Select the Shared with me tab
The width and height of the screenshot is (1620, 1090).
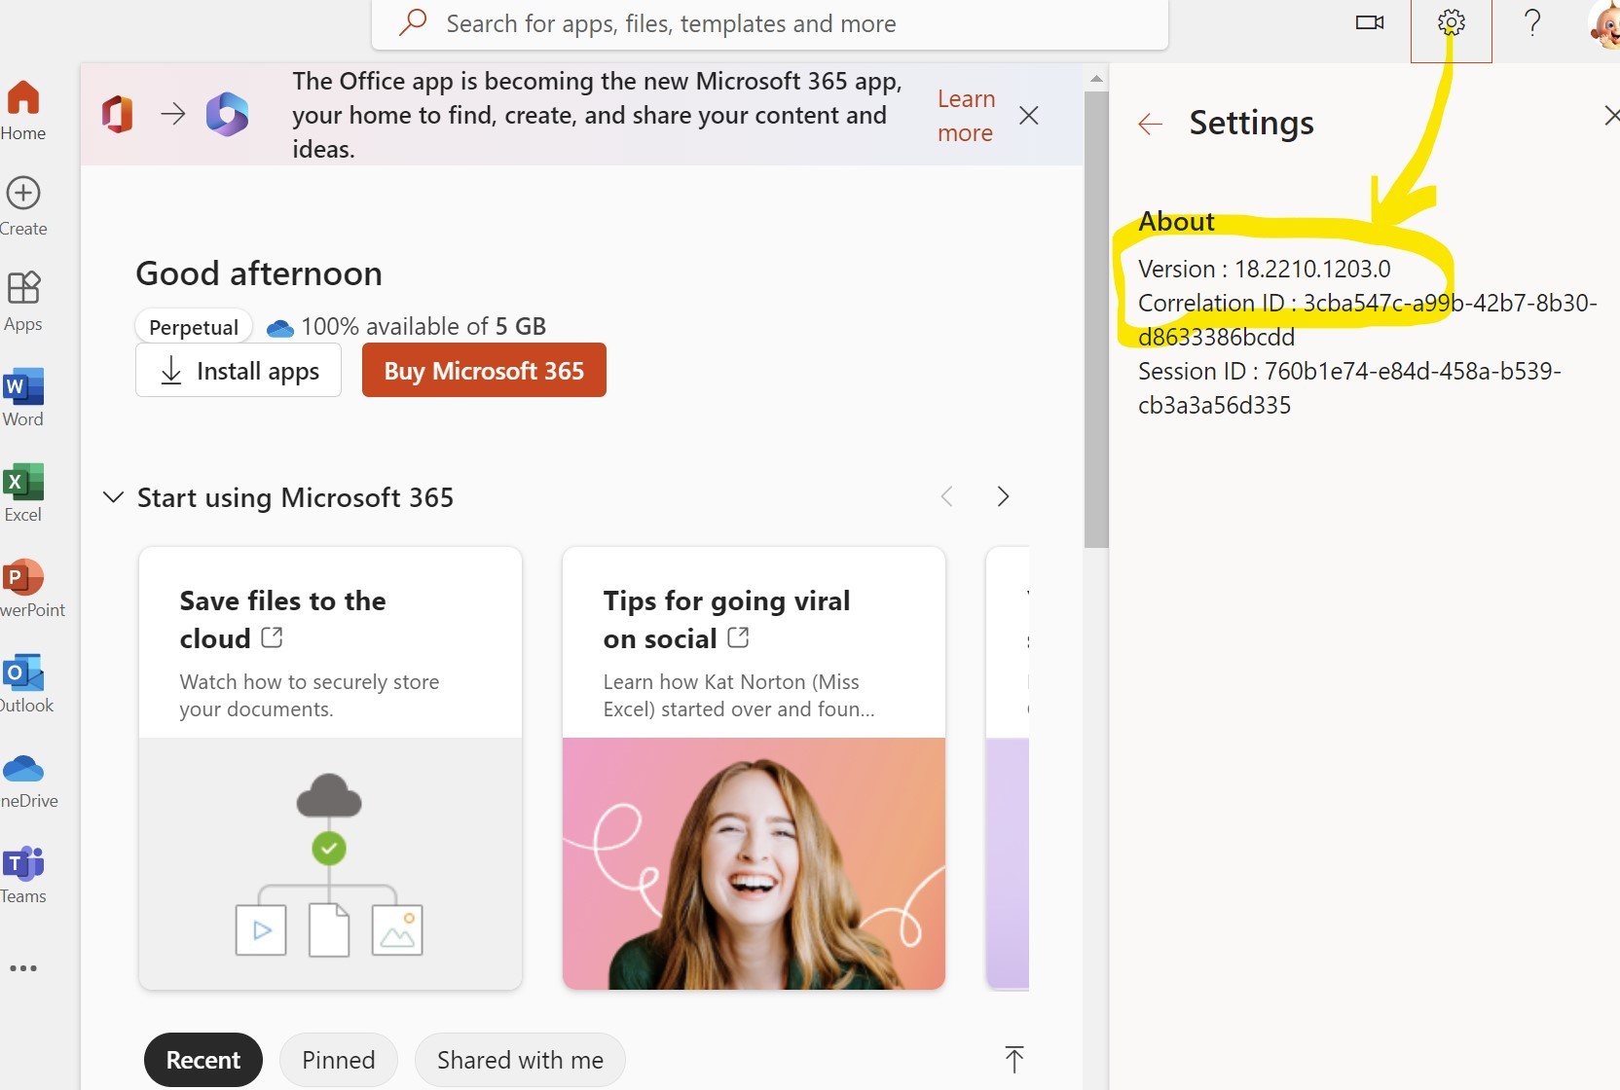(520, 1060)
